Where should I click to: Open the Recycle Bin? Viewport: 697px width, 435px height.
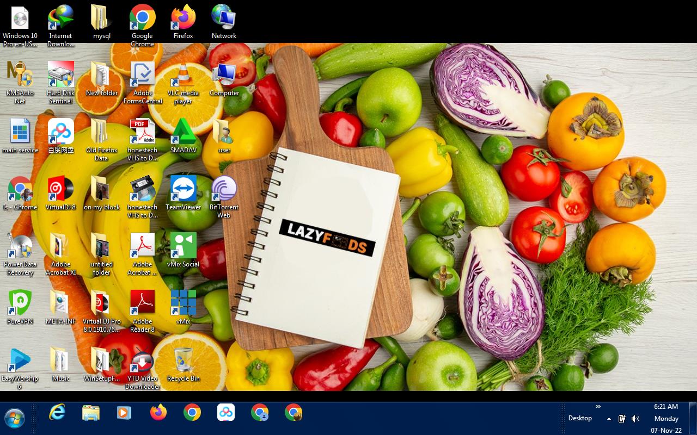tap(183, 362)
